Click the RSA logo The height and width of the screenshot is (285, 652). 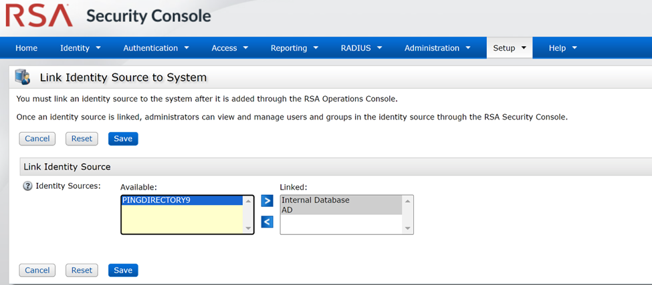[x=39, y=15]
